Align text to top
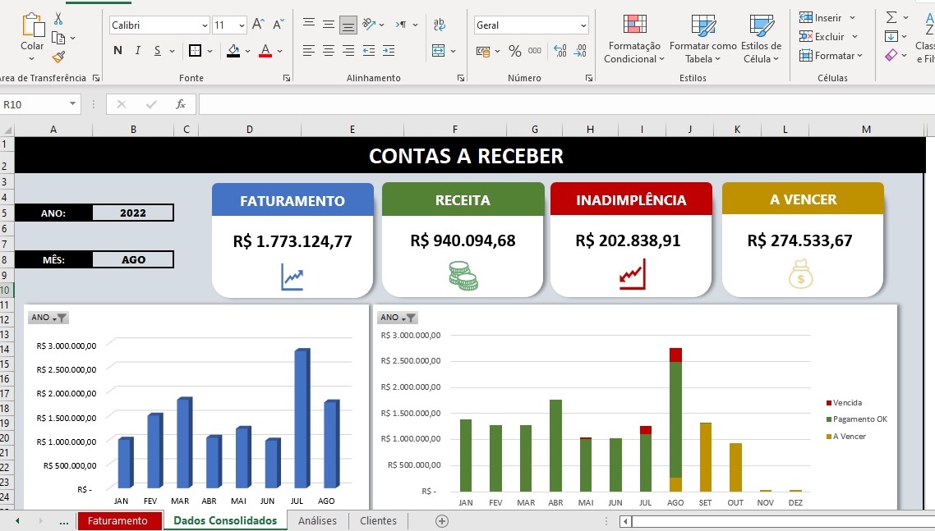Image resolution: width=935 pixels, height=531 pixels. pyautogui.click(x=308, y=25)
